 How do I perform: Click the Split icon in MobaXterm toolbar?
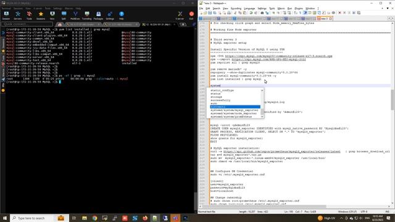[64, 15]
